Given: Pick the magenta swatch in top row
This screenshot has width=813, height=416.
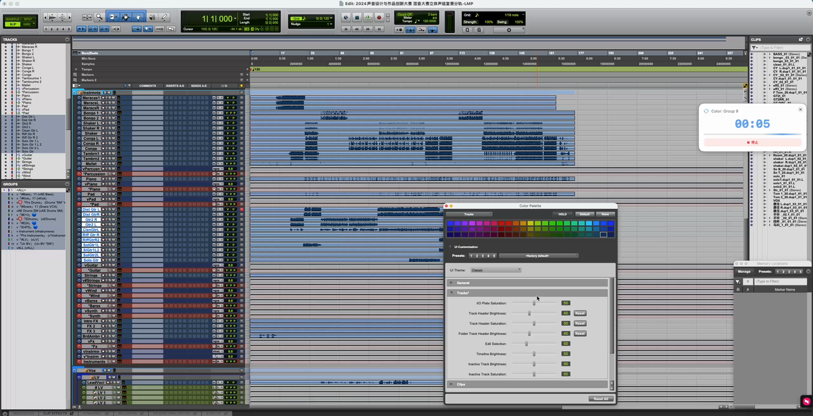Looking at the screenshot, I should 480,223.
